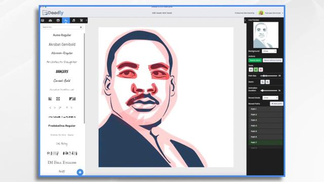Open the Props tab icon
Image resolution: width=324 pixels, height=182 pixels.
tap(58, 20)
